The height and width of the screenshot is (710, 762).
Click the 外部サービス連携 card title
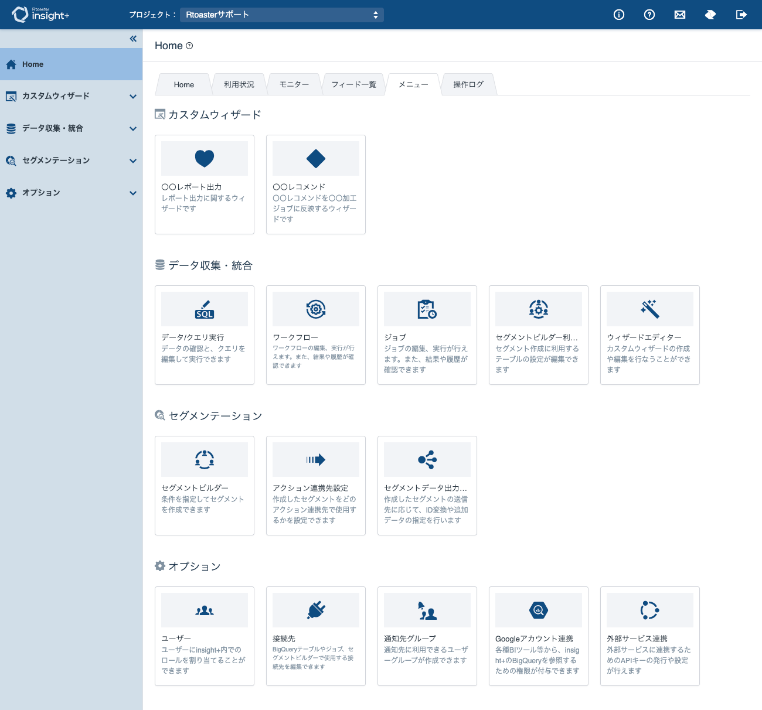[637, 639]
